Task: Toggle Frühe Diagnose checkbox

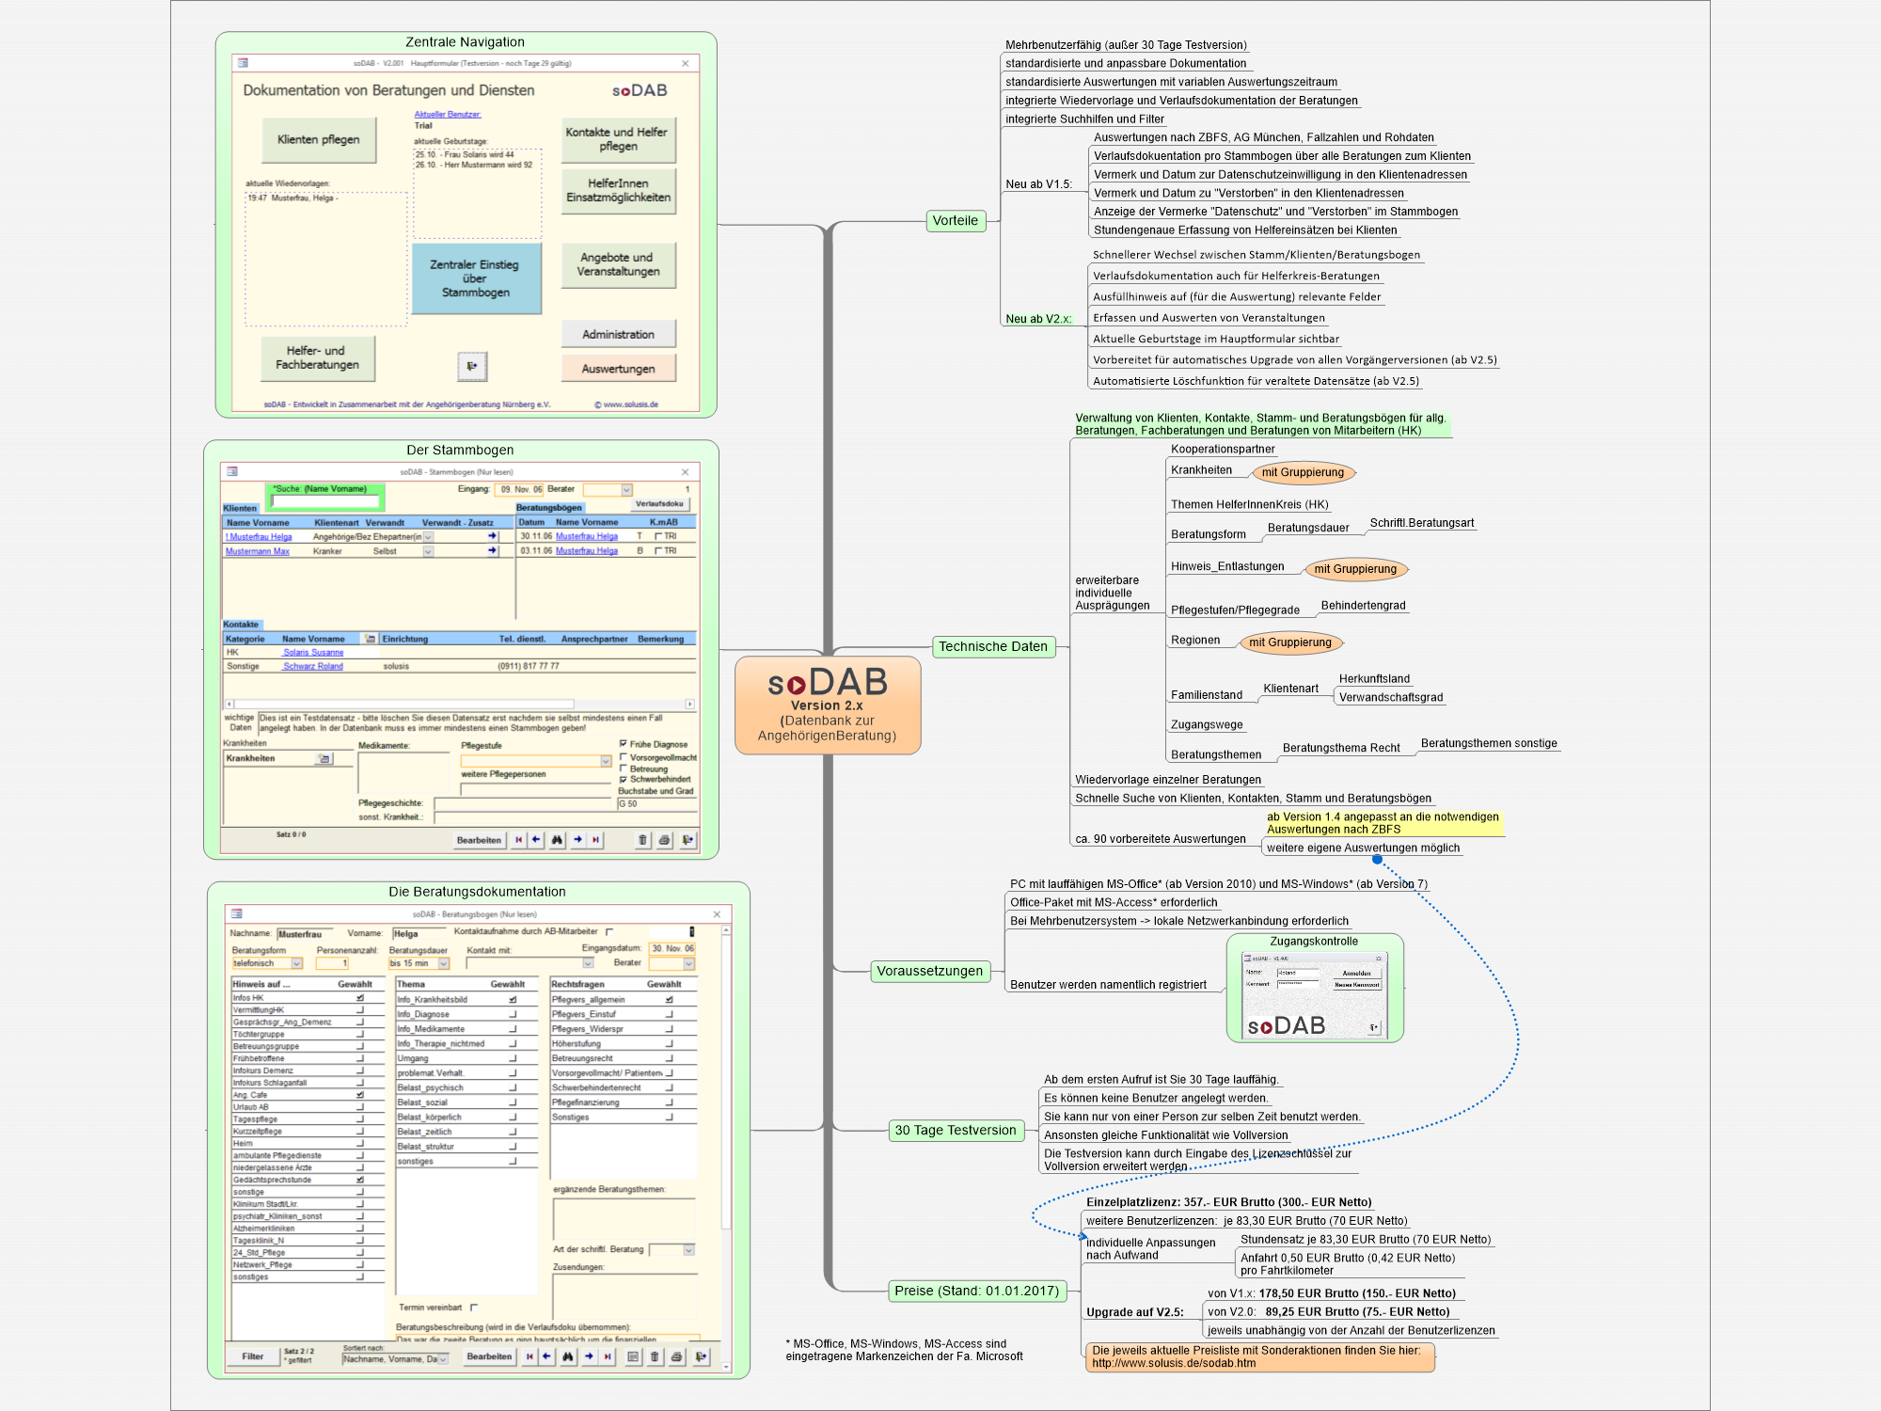Action: point(623,744)
